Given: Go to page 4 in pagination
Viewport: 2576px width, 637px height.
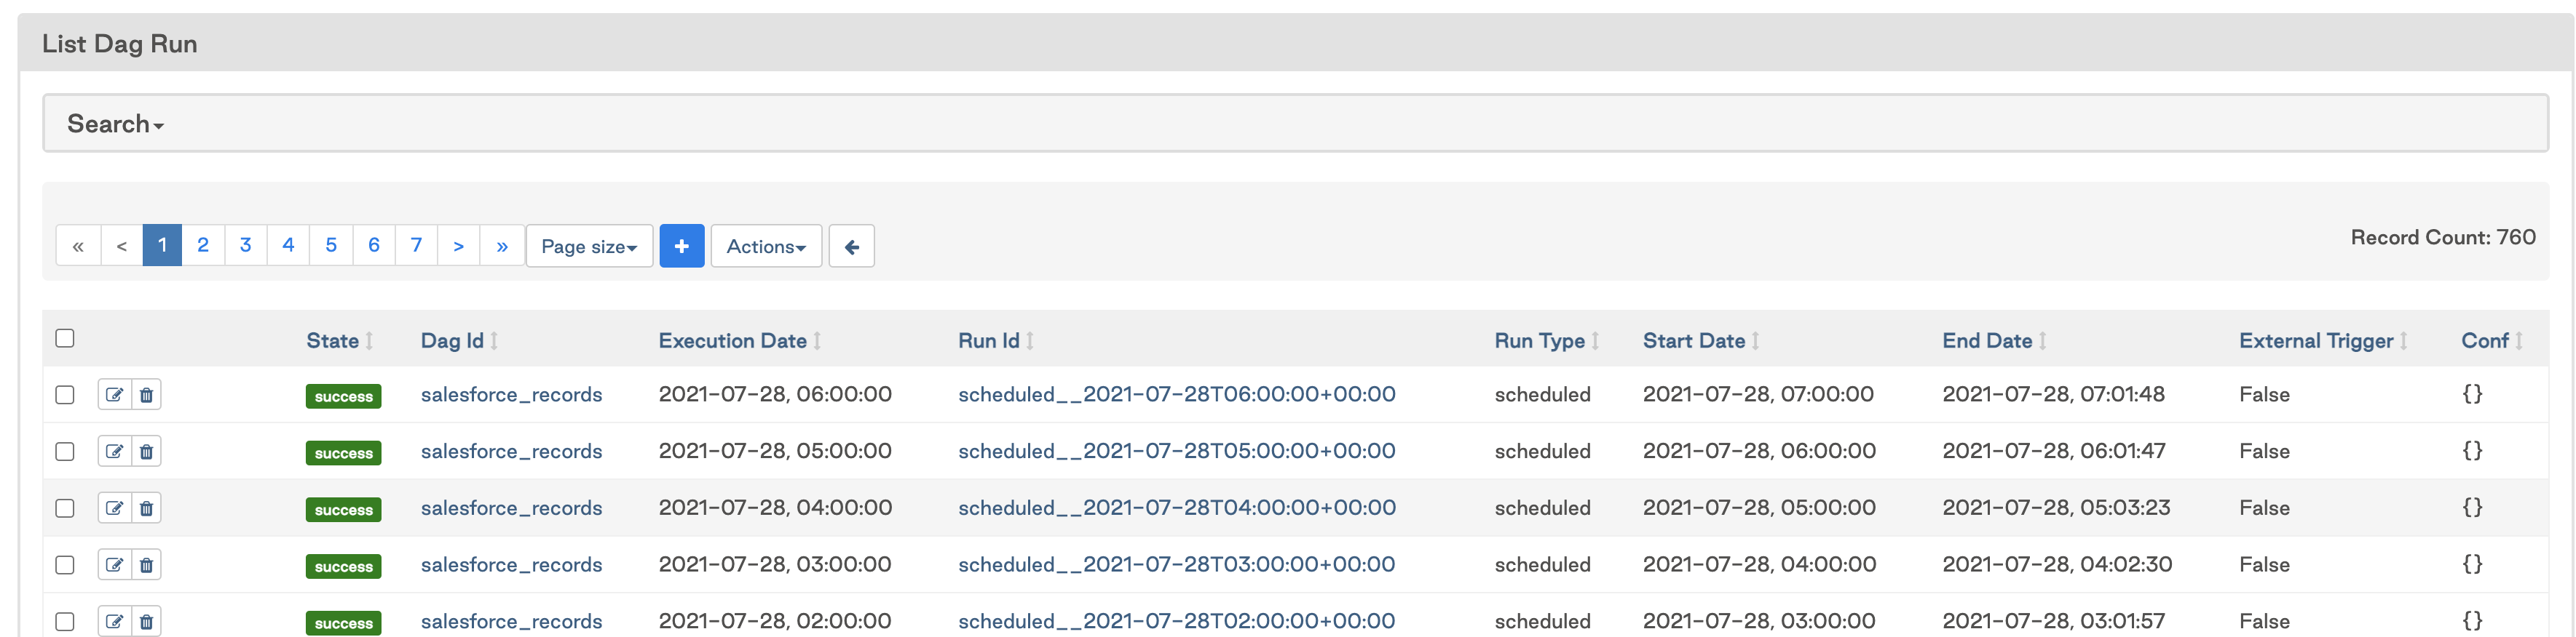Looking at the screenshot, I should (288, 246).
